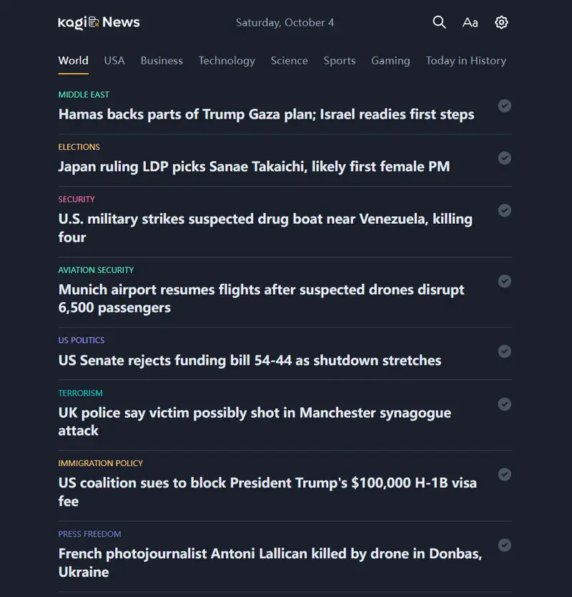Switch to the USA tab

114,61
